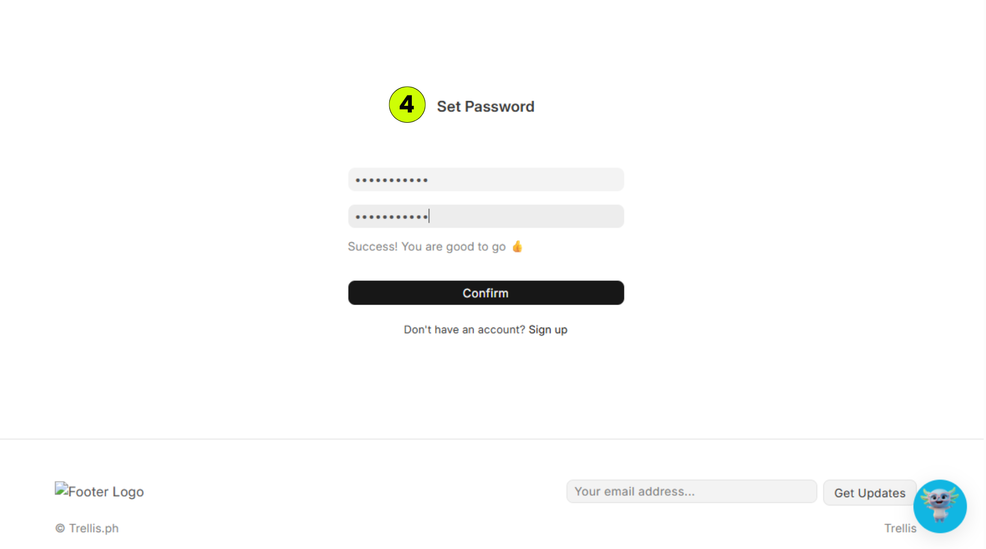Click the thumbs-up emoji after success message

point(517,247)
